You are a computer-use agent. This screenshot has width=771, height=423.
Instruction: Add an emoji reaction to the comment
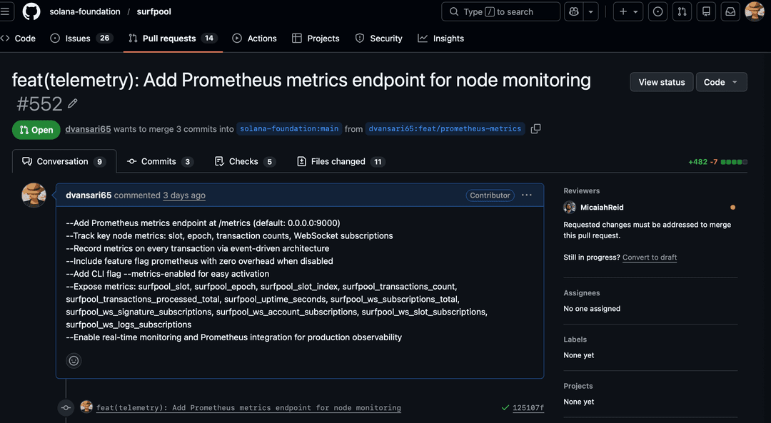pos(74,361)
